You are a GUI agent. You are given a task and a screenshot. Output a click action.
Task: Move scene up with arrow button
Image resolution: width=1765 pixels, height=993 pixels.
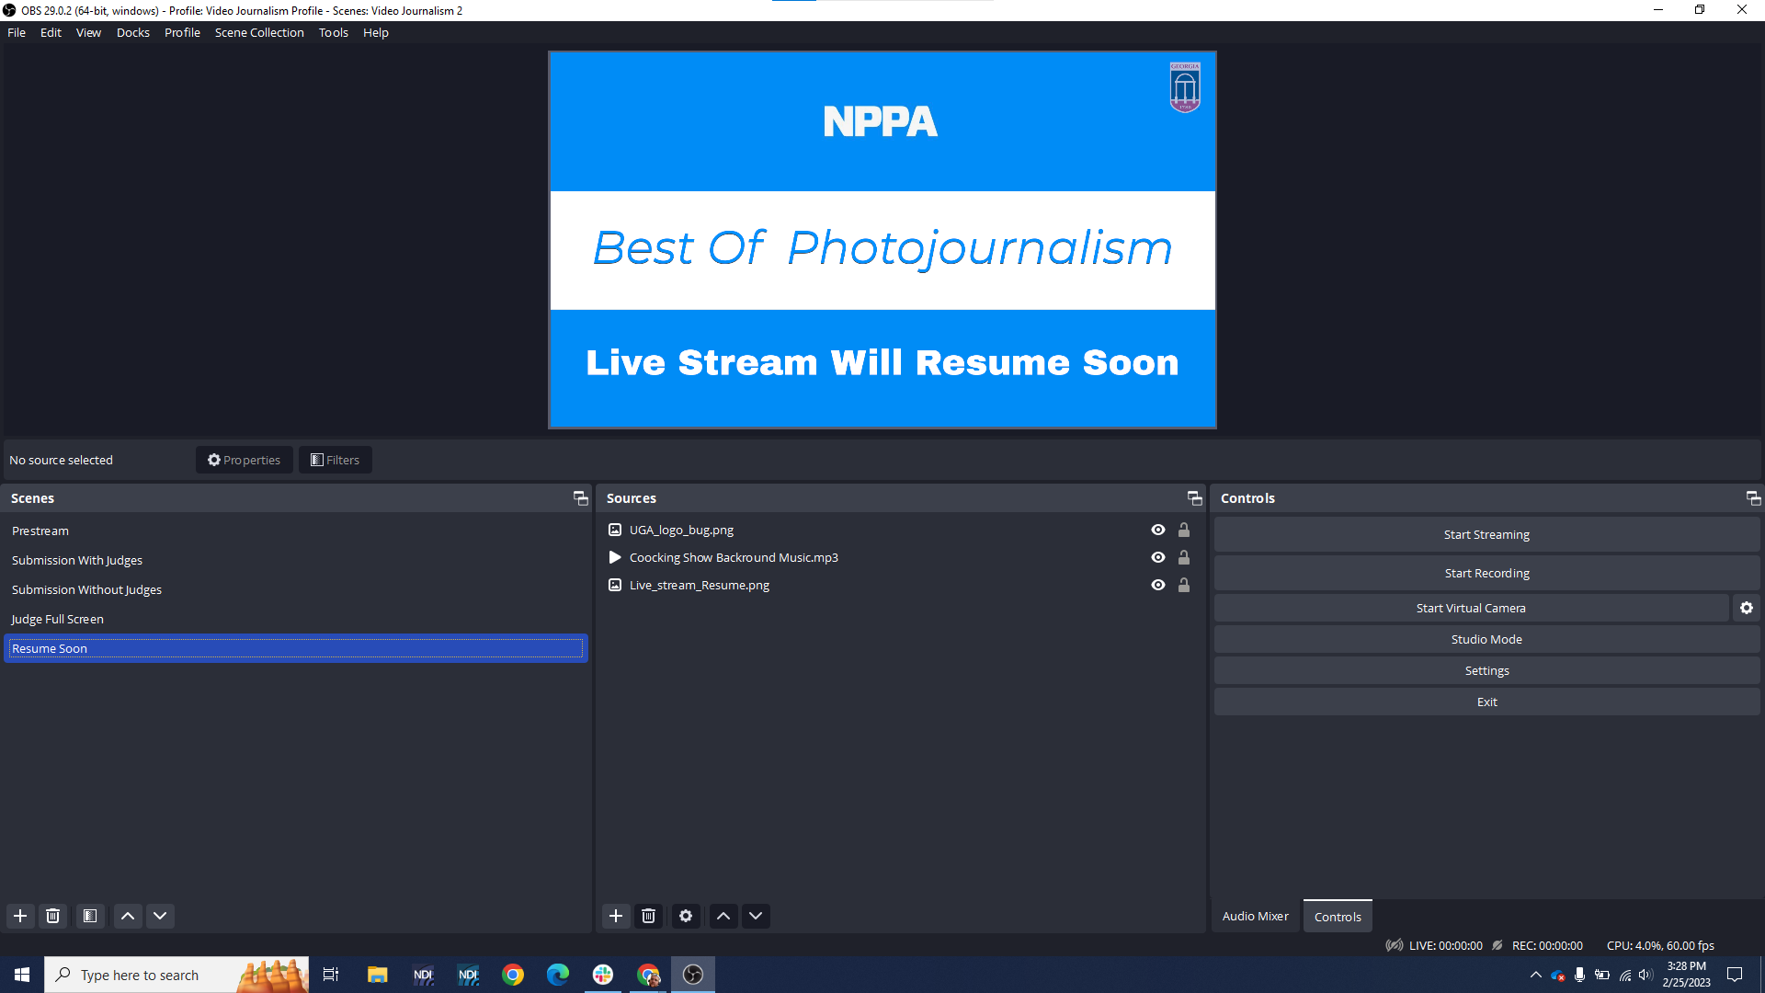[x=128, y=916]
